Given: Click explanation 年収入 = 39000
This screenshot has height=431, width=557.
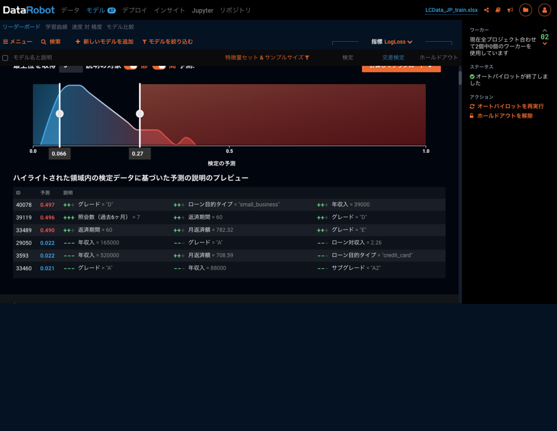Looking at the screenshot, I should click(x=350, y=205).
